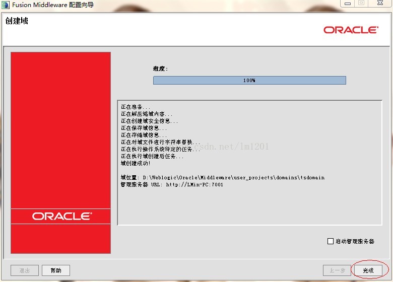Click the 正在存储域信息... log line
This screenshot has width=393, height=282.
[144, 135]
